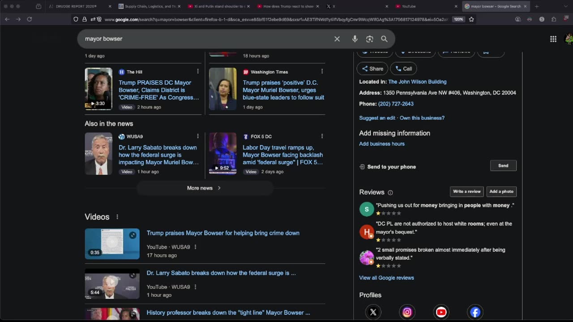Close the DRUDGE REPORT tab
Image resolution: width=573 pixels, height=322 pixels.
(110, 6)
